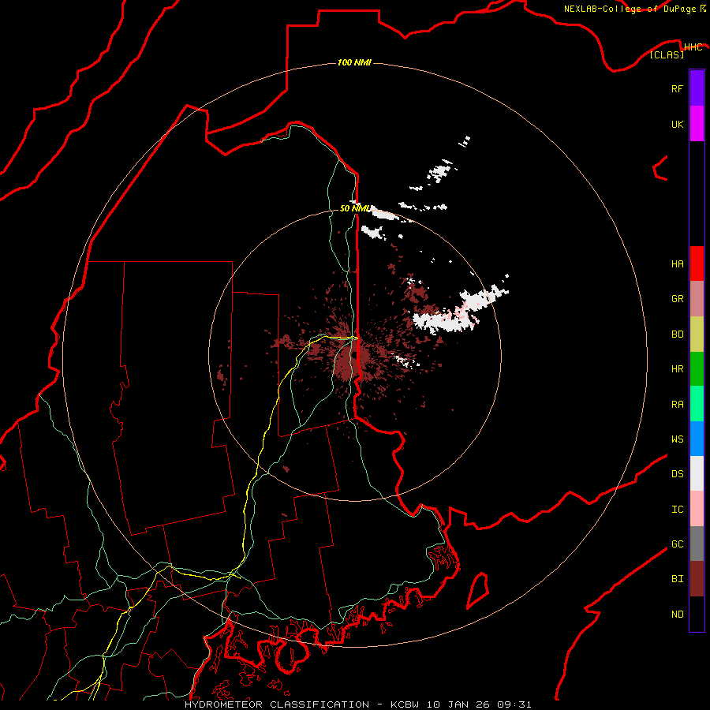The height and width of the screenshot is (710, 710).
Task: Click the IC pink legend swatch
Action: [697, 509]
